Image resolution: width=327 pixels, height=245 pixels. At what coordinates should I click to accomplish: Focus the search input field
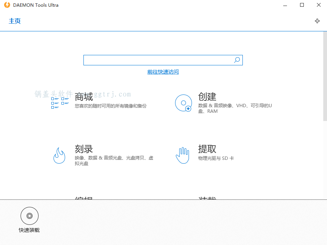click(157, 60)
